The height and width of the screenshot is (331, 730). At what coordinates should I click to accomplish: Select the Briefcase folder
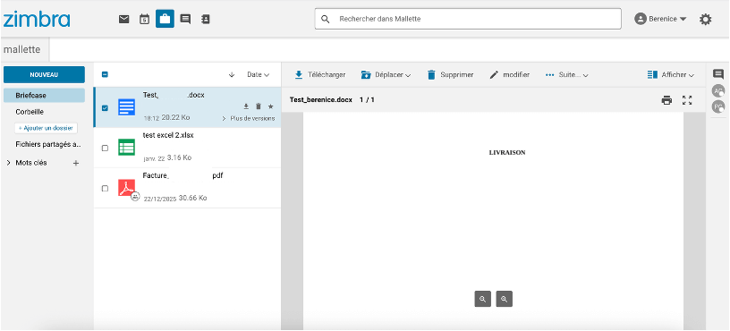[x=44, y=96]
